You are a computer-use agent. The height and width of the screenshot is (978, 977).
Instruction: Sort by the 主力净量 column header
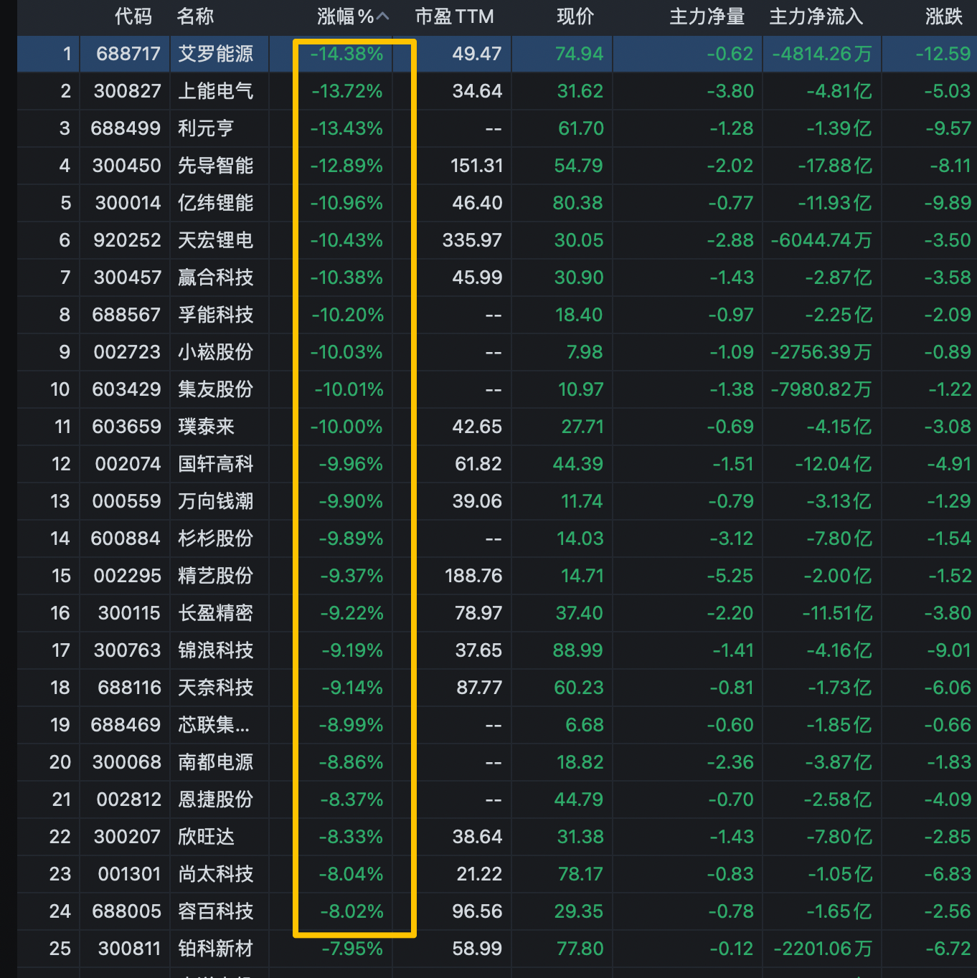point(707,16)
